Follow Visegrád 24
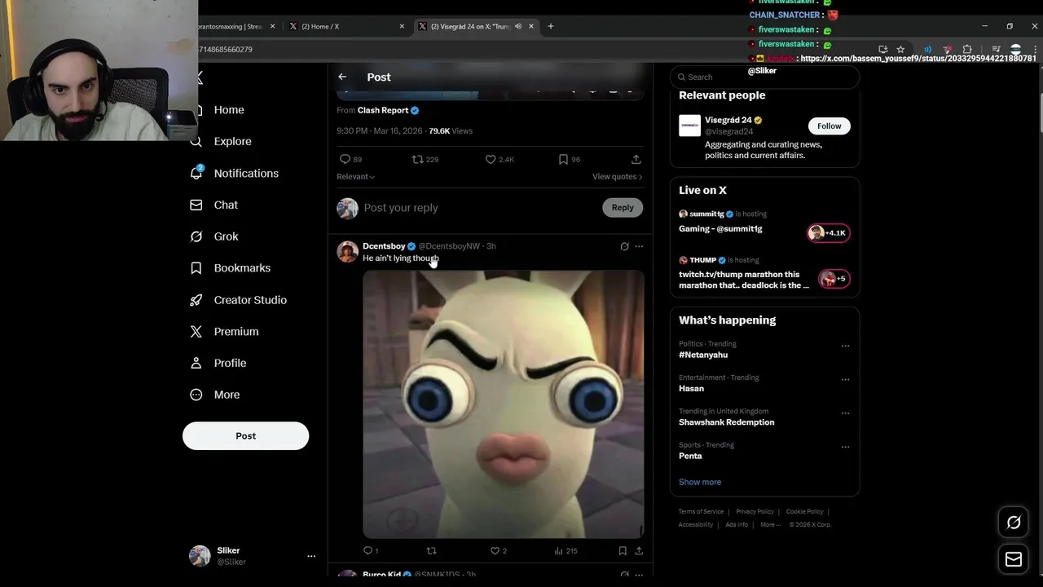Screen dimensions: 1043x587 (x=829, y=126)
